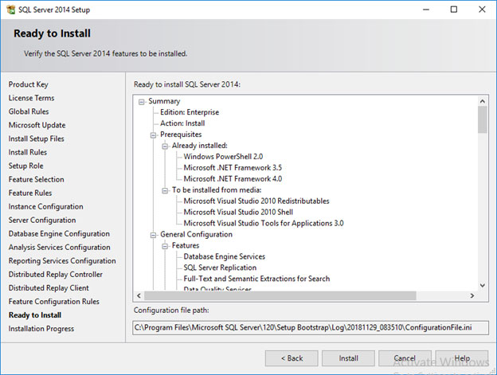Select Distributed Replay Controller step
The image size is (497, 375).
pyautogui.click(x=56, y=275)
